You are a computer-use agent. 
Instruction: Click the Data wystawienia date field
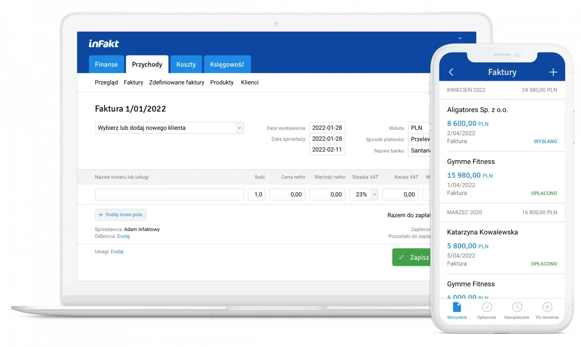click(327, 127)
